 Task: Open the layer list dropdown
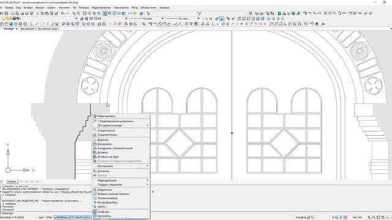point(77,18)
